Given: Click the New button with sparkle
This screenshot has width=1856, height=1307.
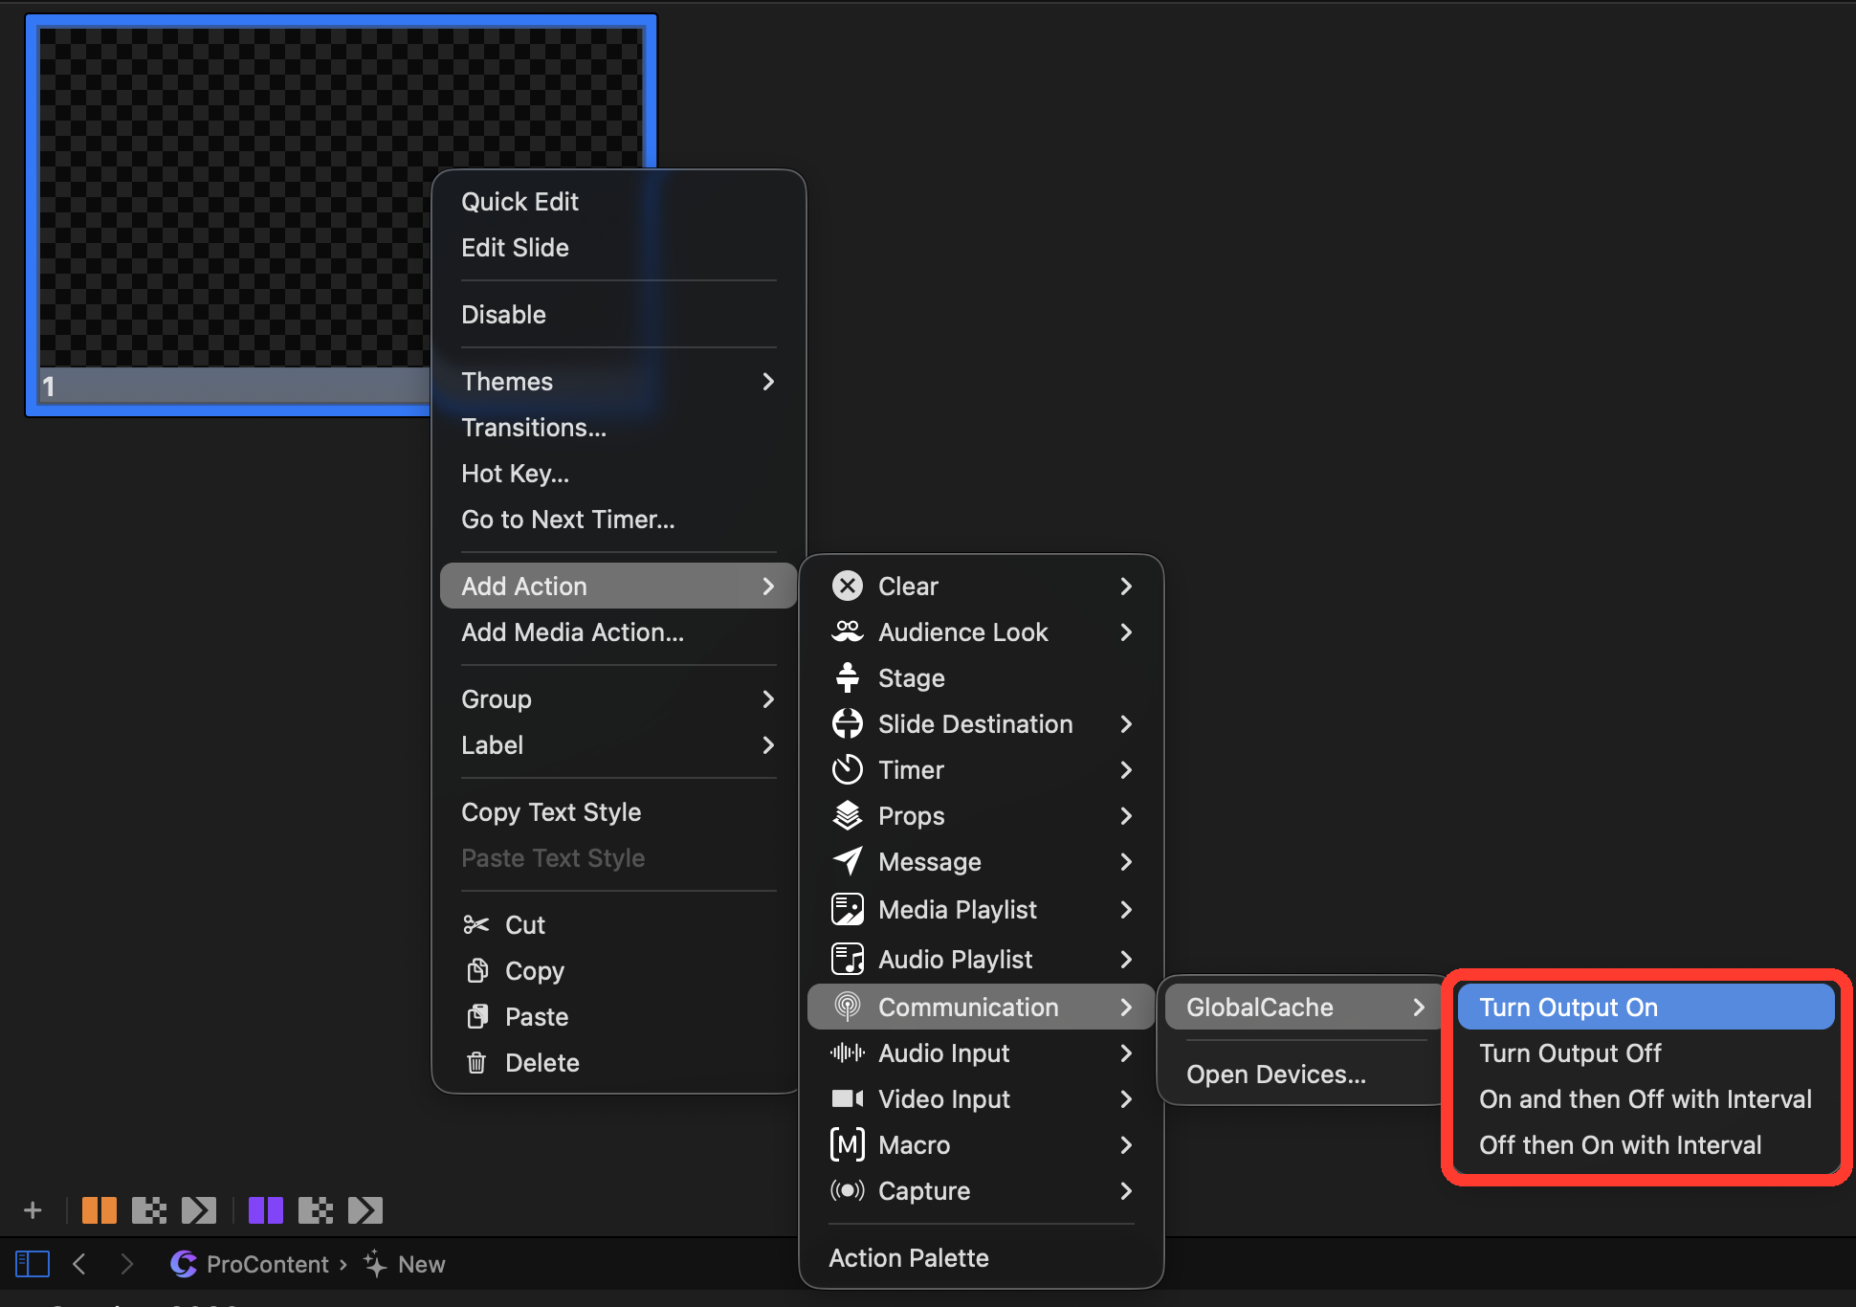Looking at the screenshot, I should pos(405,1264).
